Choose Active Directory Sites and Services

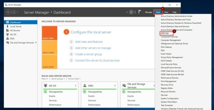coord(175,27)
